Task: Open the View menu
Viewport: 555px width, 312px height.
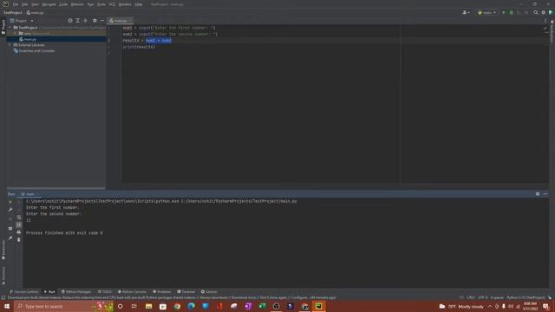Action: click(x=35, y=4)
